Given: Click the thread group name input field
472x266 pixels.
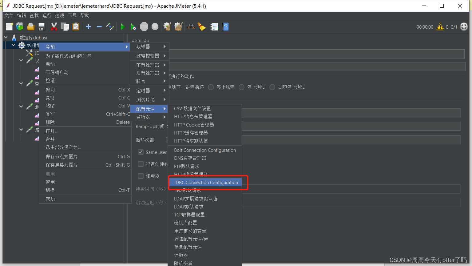Looking at the screenshot, I should click(317, 54).
